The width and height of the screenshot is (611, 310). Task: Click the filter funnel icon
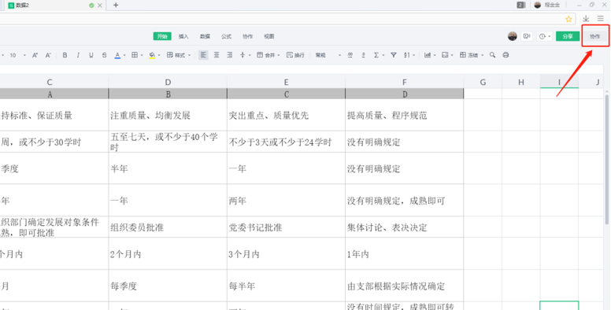click(x=394, y=55)
